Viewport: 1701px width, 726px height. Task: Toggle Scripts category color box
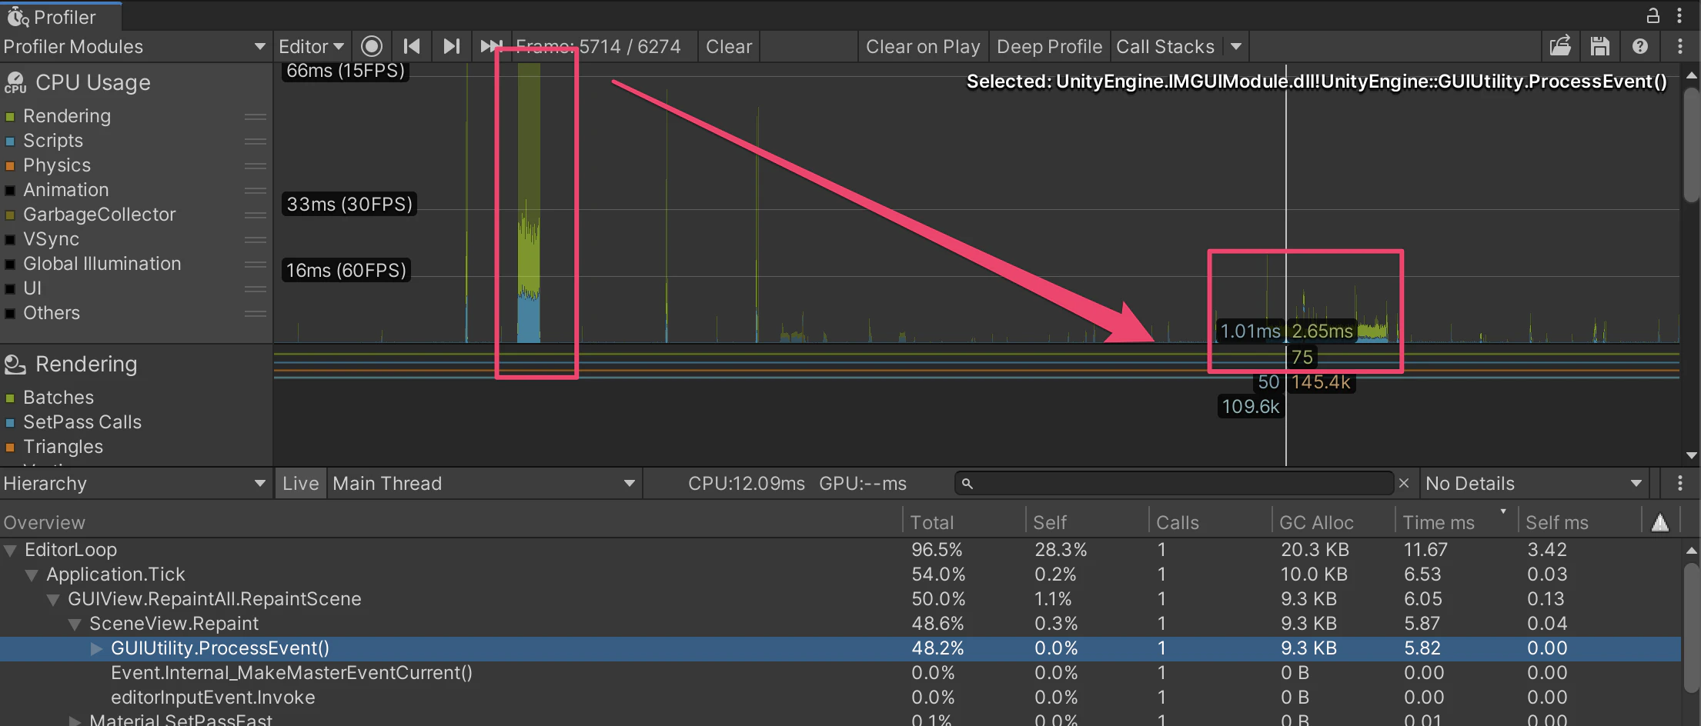[10, 142]
